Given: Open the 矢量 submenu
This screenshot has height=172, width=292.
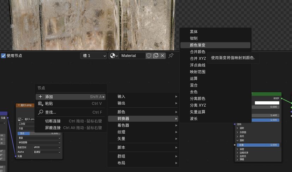Looking at the screenshot, I should pos(143,139).
